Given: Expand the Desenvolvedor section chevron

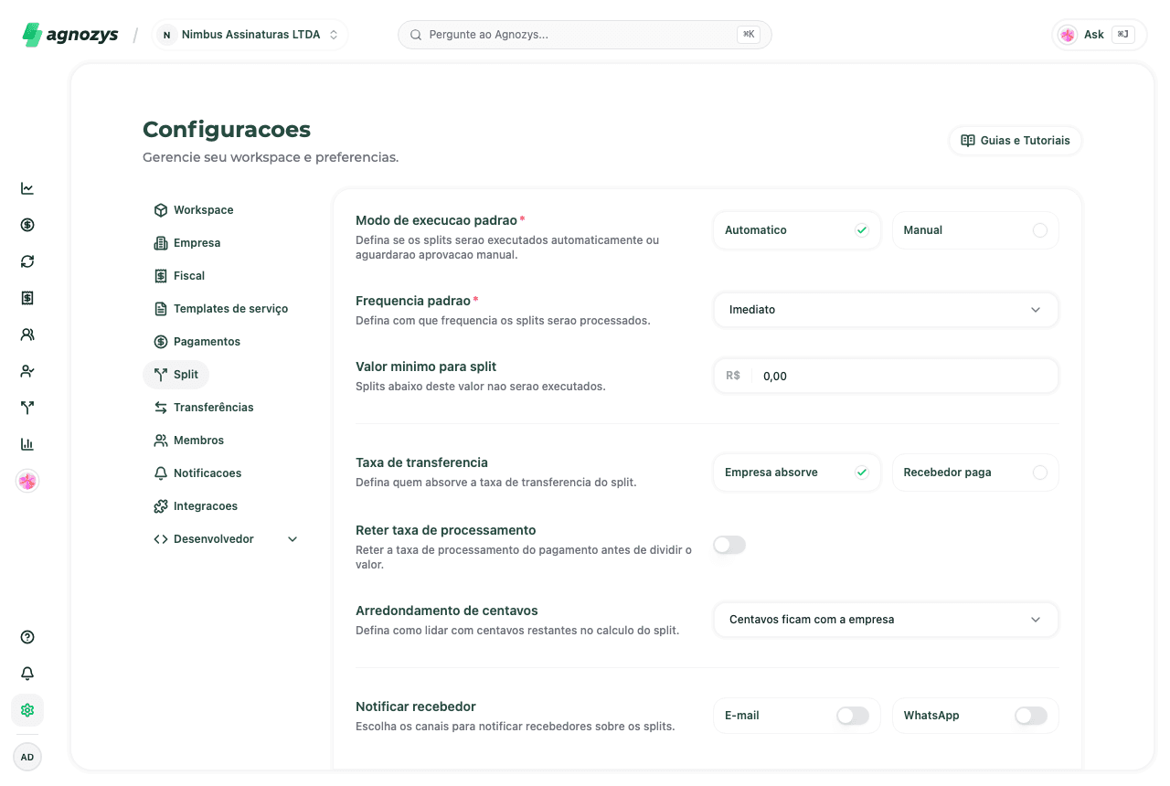Looking at the screenshot, I should [292, 539].
